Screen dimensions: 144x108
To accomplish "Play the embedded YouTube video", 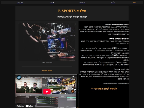I will tap(47, 91).
